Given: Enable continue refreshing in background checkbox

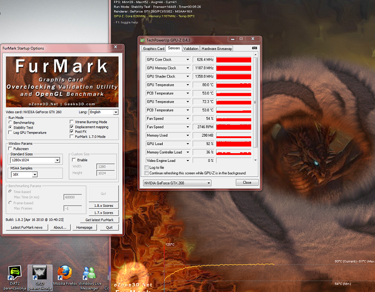Looking at the screenshot, I should click(146, 173).
